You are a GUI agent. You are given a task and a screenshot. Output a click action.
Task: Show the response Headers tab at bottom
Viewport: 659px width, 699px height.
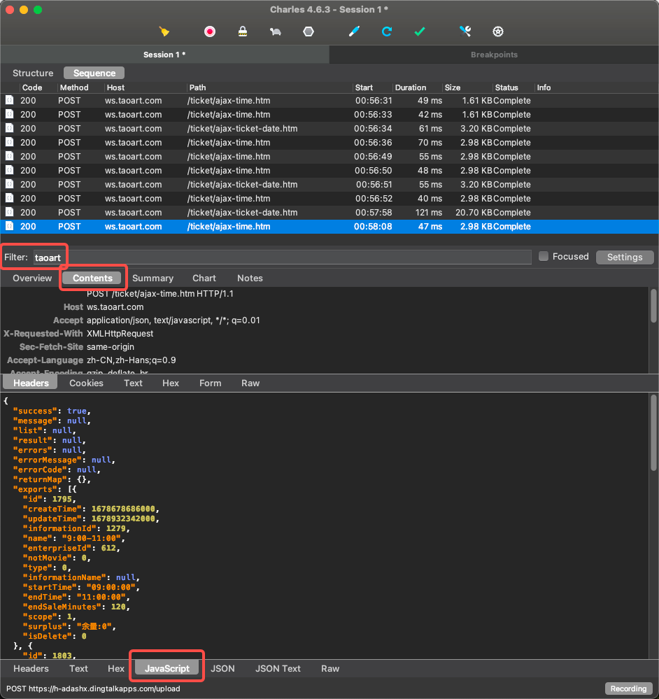click(31, 668)
